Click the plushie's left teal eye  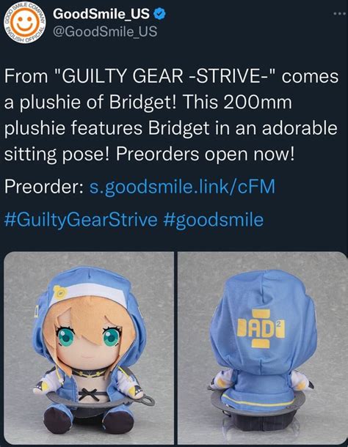click(66, 337)
